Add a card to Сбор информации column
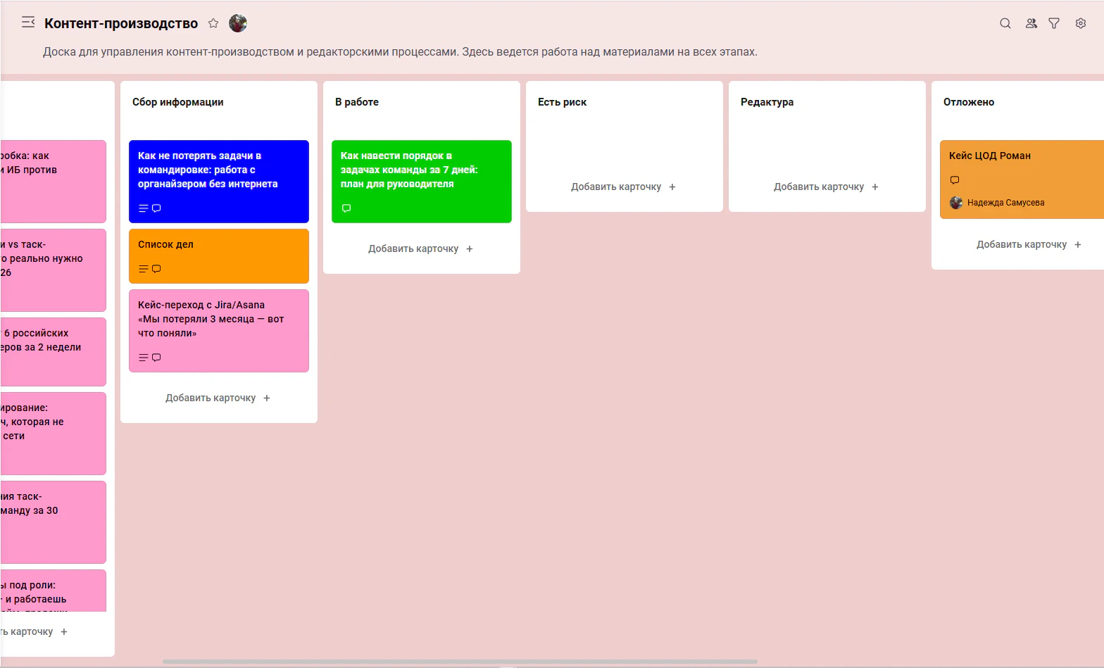Viewport: 1104px width, 668px height. 218,398
